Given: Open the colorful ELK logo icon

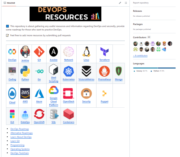Looking at the screenshot, I should coord(12,114).
